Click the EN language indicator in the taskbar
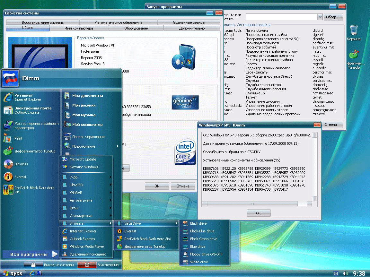Screen dimensions: 370x277 (x=336, y=273)
